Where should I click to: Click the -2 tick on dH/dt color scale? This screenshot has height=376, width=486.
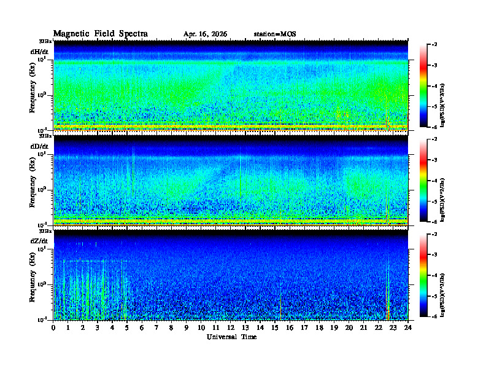434,45
